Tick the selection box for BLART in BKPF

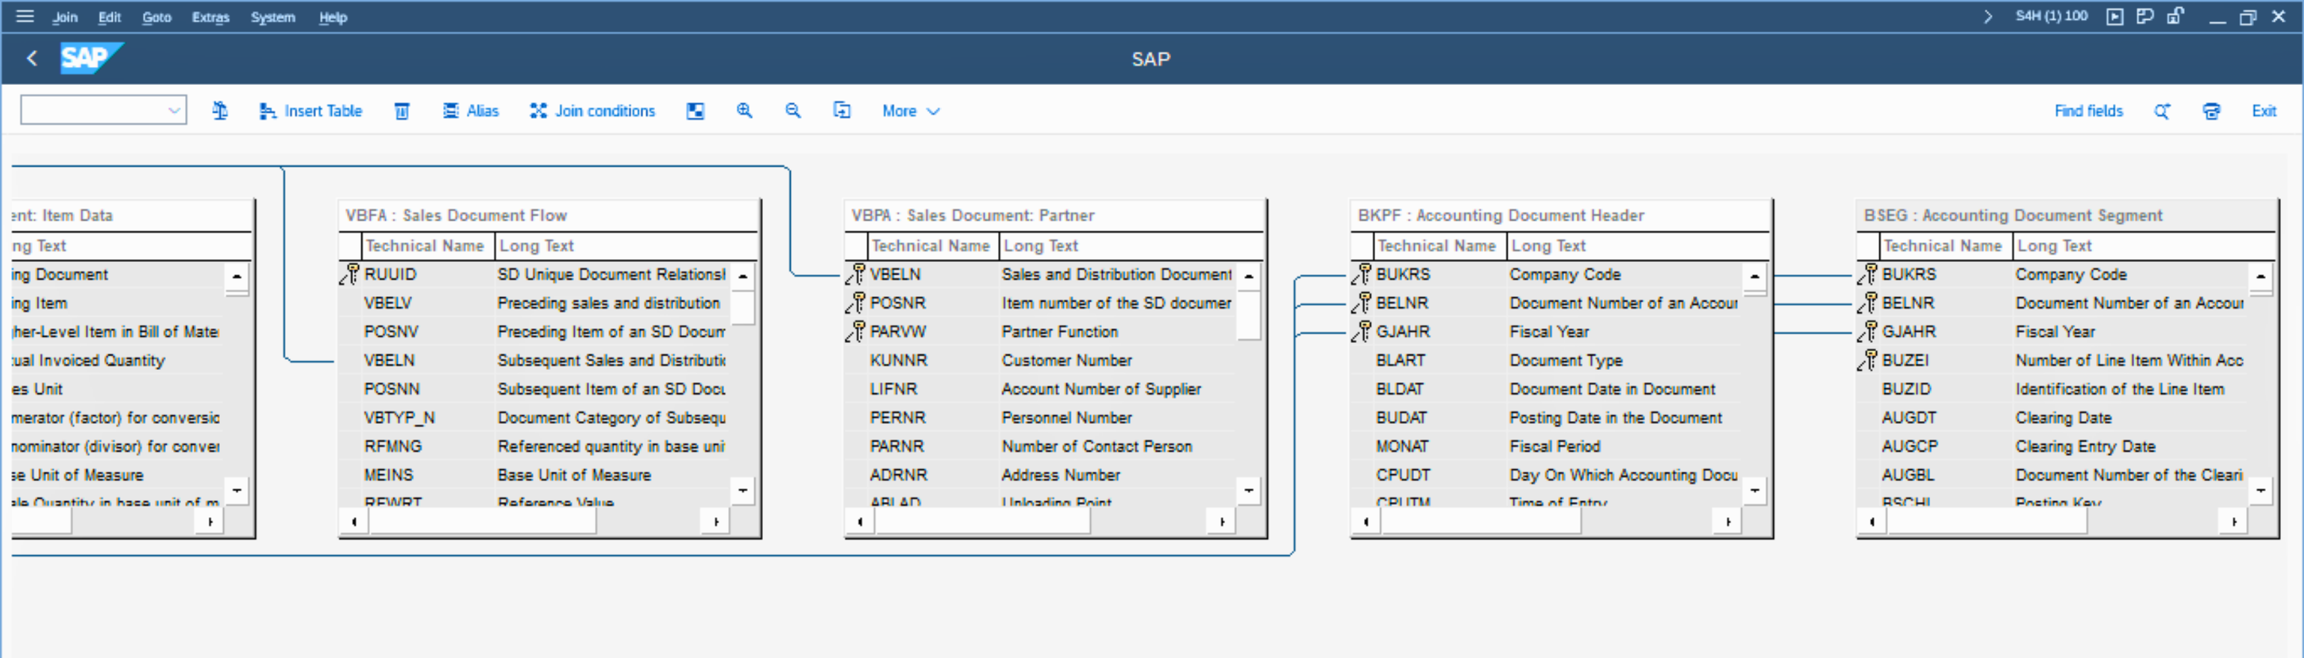(x=1361, y=361)
